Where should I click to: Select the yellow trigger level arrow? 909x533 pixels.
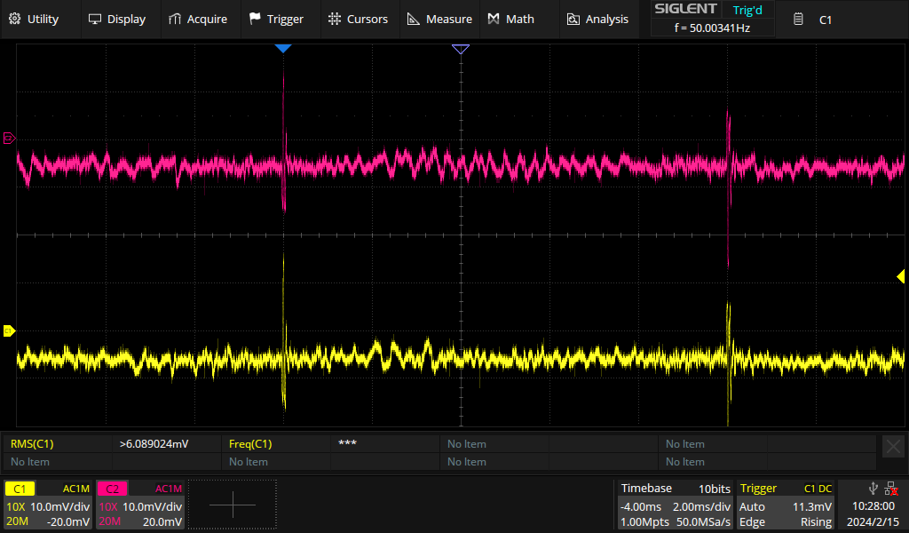pos(900,276)
